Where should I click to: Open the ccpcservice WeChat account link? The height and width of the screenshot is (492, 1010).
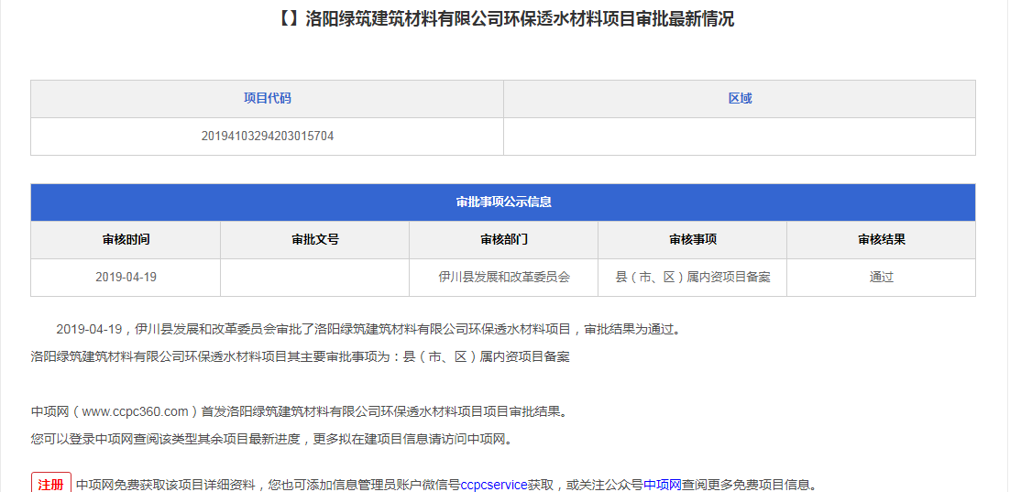pos(494,485)
